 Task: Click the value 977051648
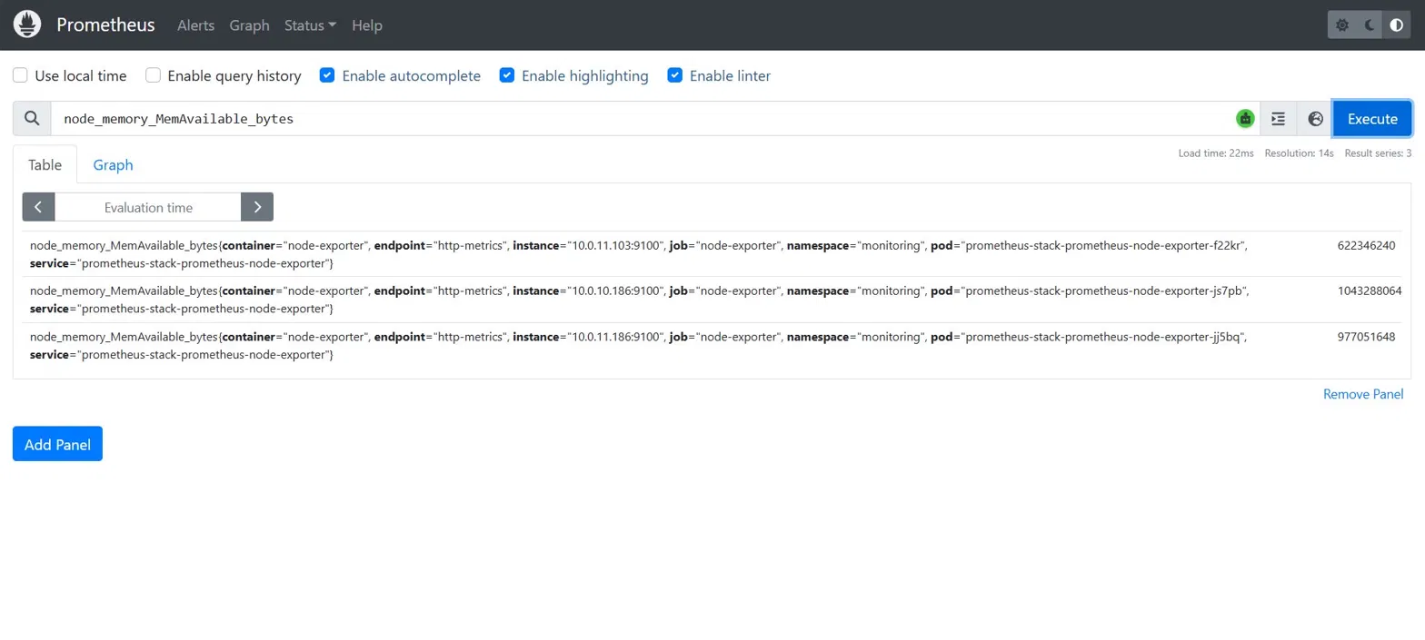coord(1366,336)
